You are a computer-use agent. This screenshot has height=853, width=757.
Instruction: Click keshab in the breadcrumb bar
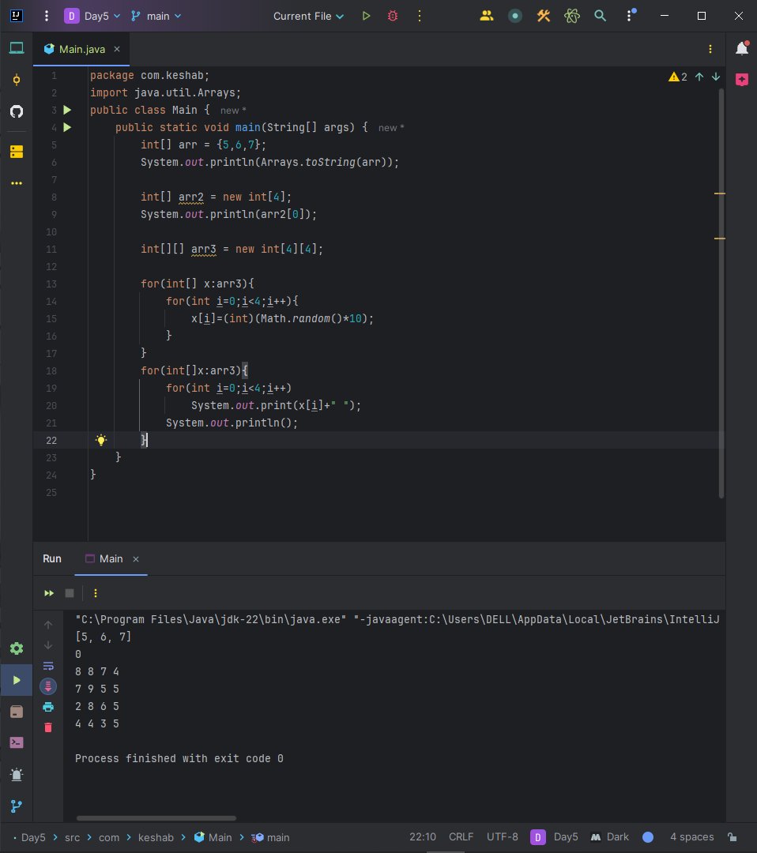156,837
